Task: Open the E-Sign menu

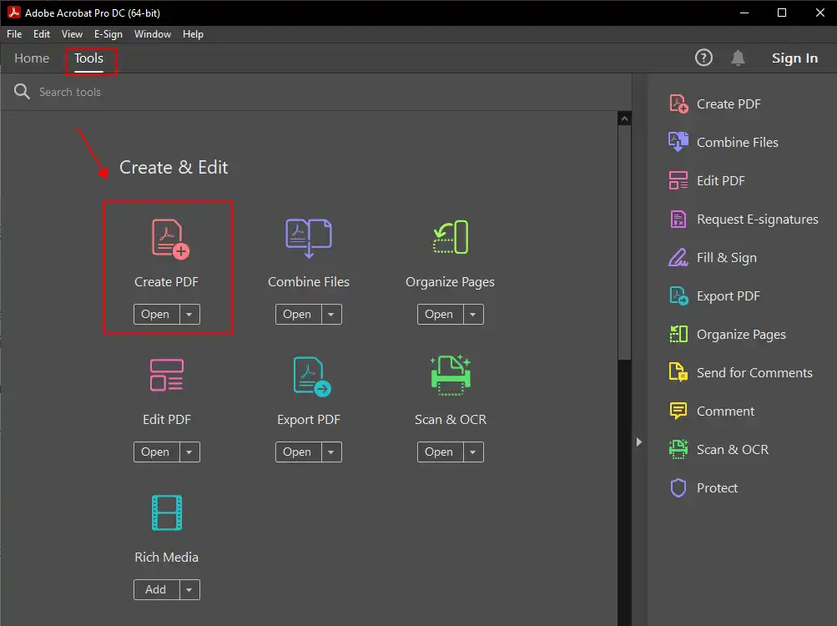Action: point(108,34)
